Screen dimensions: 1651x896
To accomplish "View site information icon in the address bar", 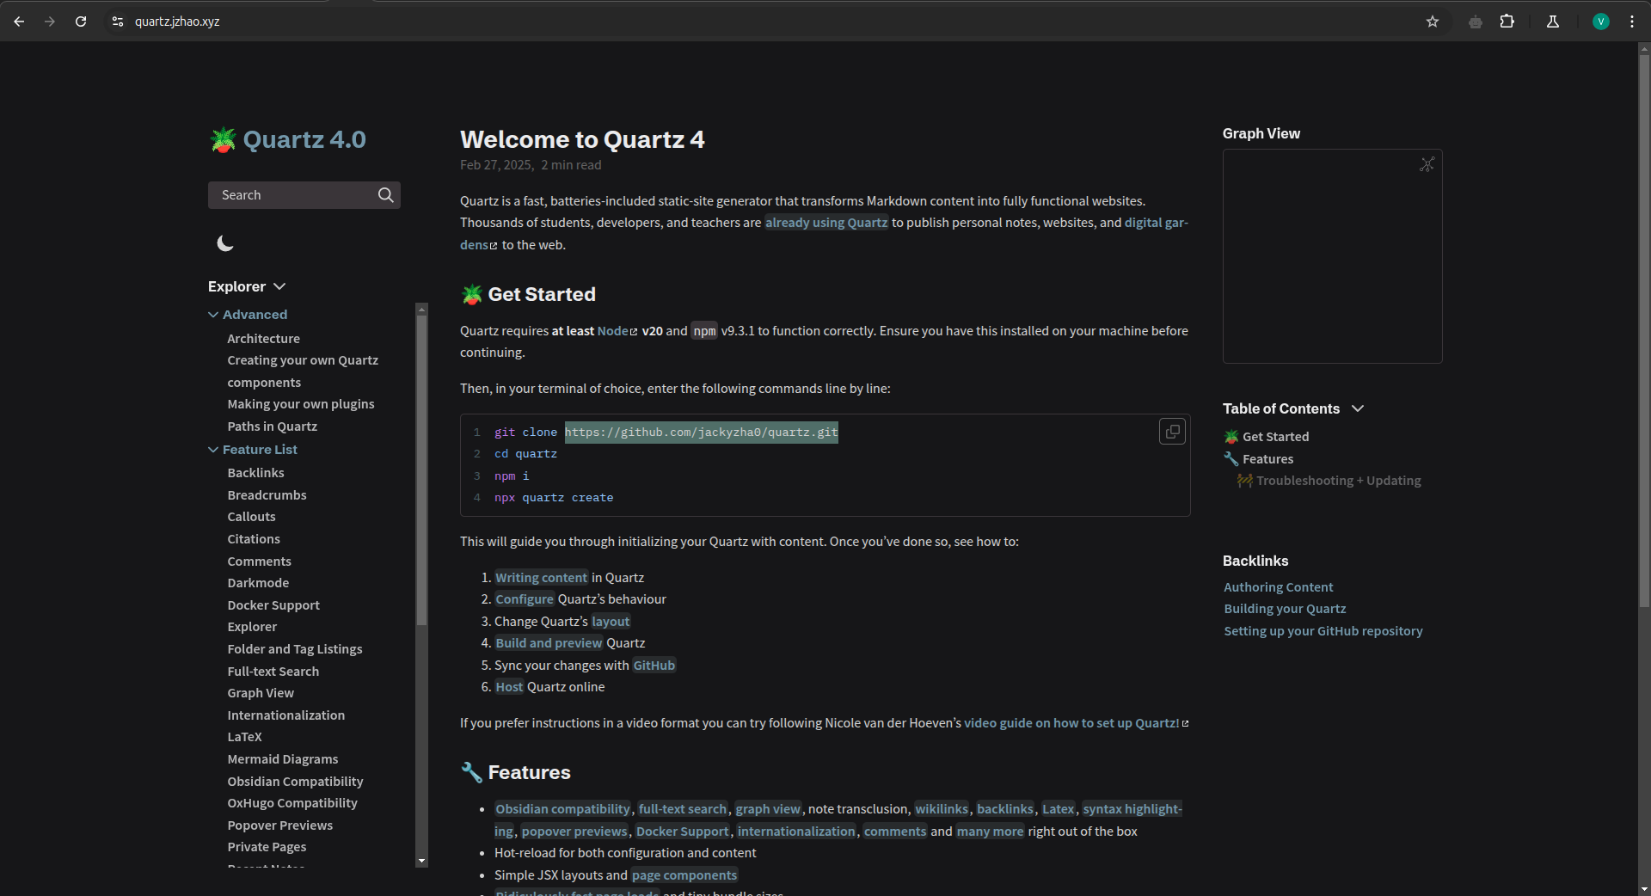I will 118,21.
